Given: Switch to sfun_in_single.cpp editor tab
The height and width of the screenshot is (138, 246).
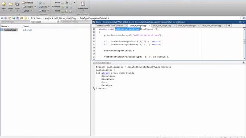Looking at the screenshot, I should click(x=138, y=26).
